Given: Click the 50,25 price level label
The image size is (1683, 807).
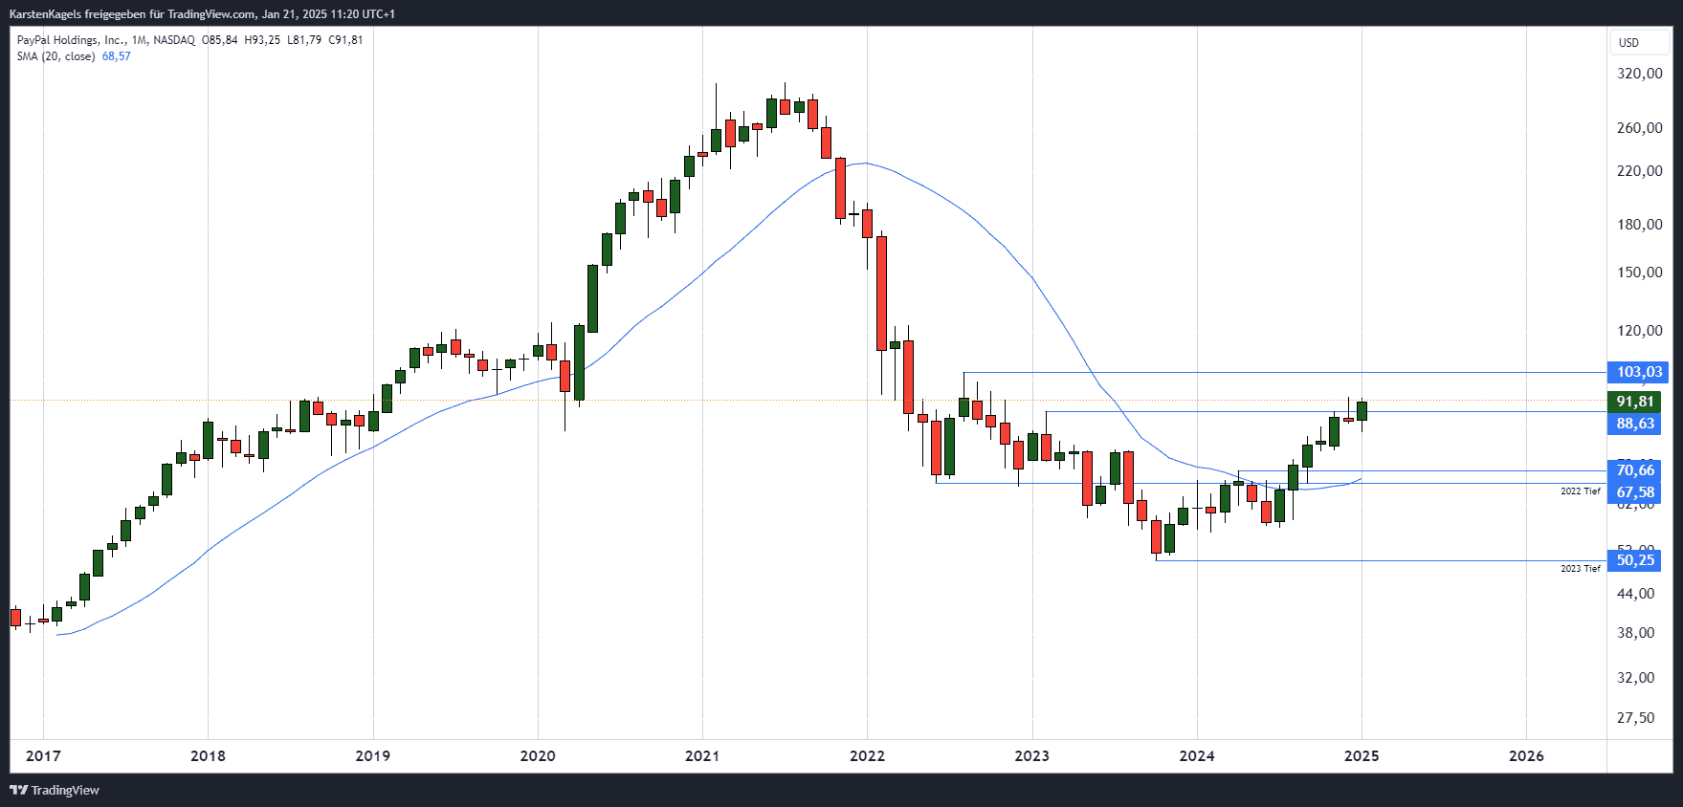Looking at the screenshot, I should tap(1634, 560).
